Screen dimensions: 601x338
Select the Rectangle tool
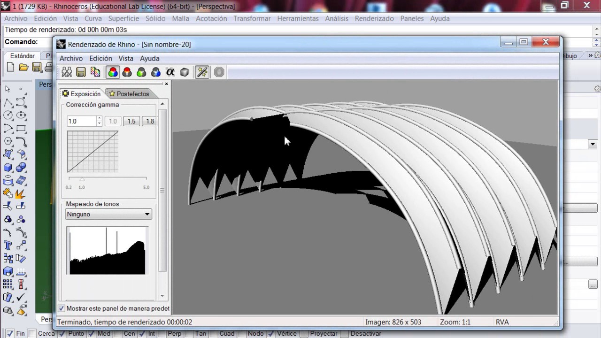click(x=21, y=128)
